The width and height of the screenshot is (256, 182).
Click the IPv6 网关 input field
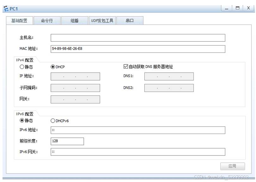(x=138, y=152)
